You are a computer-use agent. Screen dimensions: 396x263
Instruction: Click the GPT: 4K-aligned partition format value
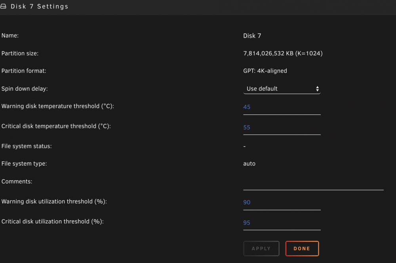click(x=265, y=71)
